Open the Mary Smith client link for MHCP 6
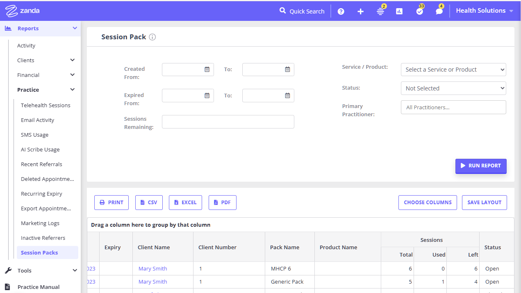The width and height of the screenshot is (521, 293). pyautogui.click(x=152, y=269)
